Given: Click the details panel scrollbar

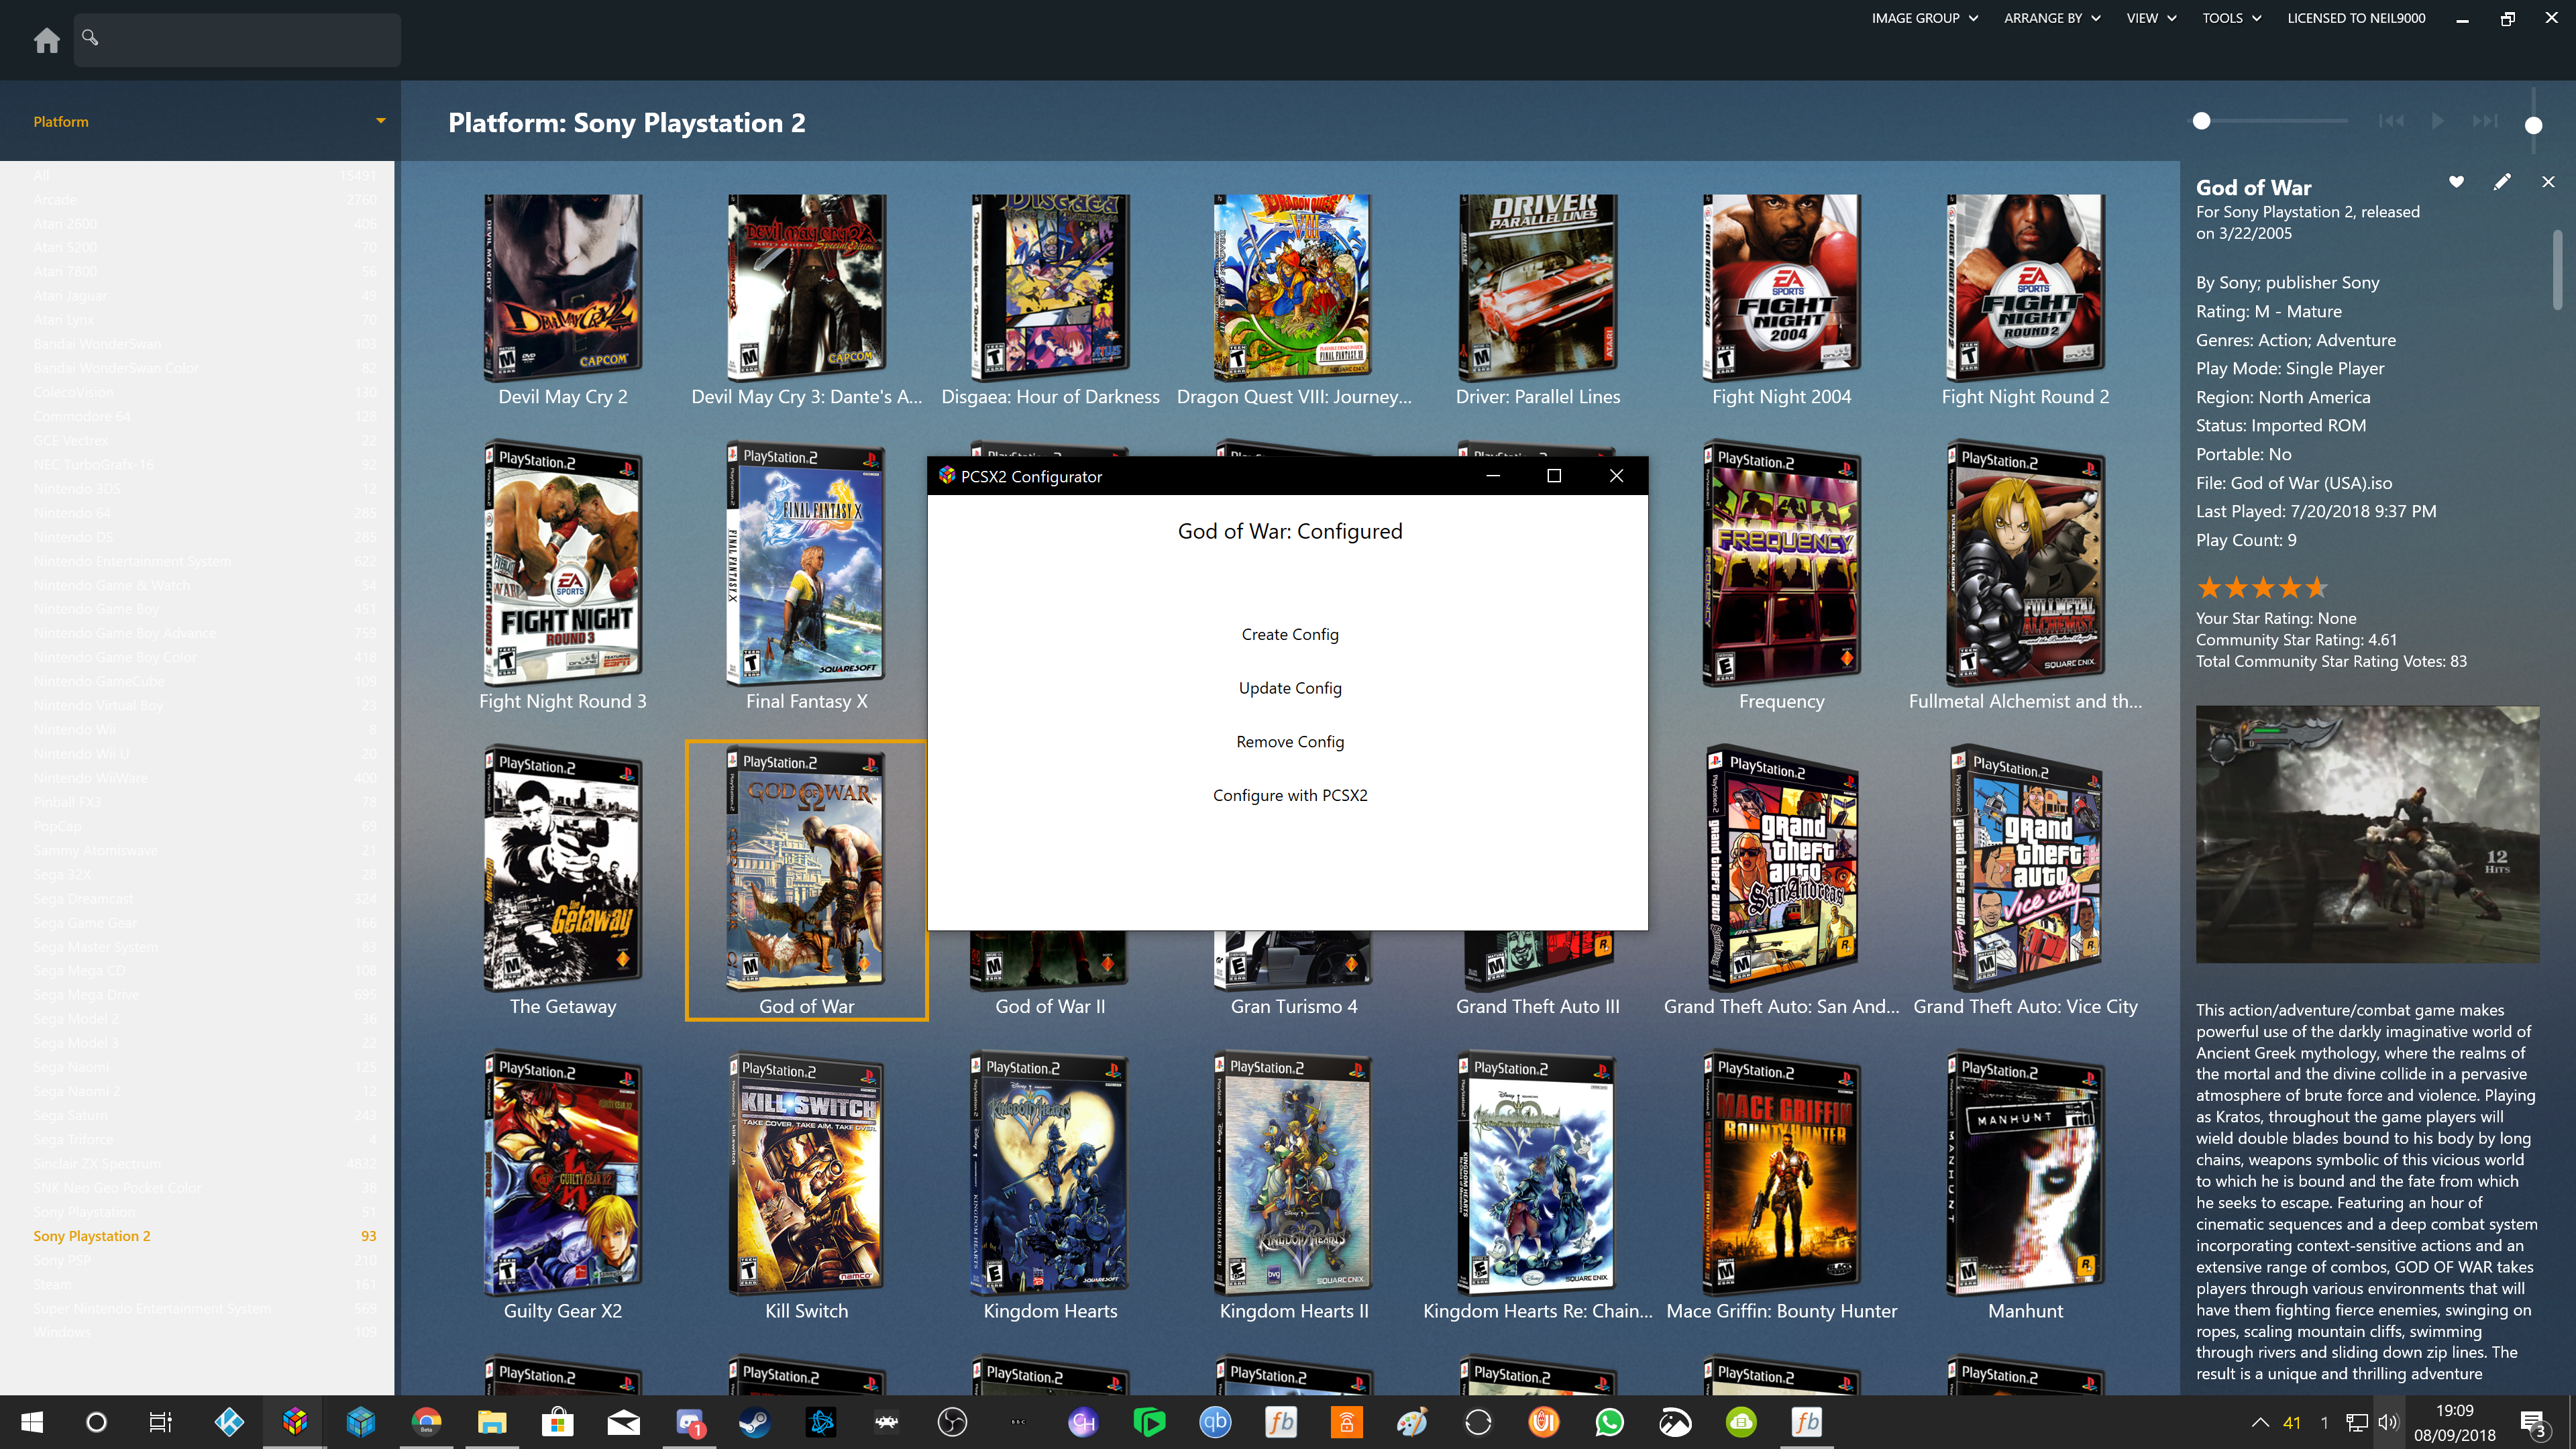Looking at the screenshot, I should click(x=2558, y=270).
